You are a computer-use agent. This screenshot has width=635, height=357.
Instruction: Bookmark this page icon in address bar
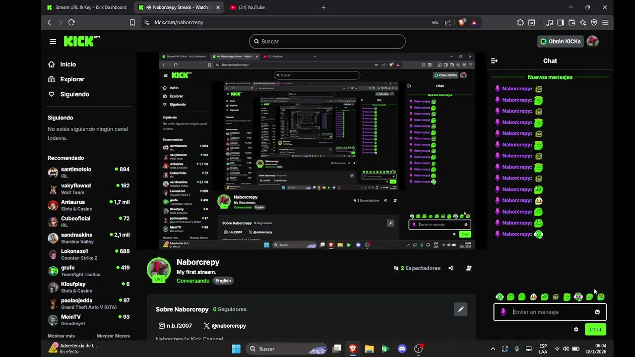click(x=132, y=22)
